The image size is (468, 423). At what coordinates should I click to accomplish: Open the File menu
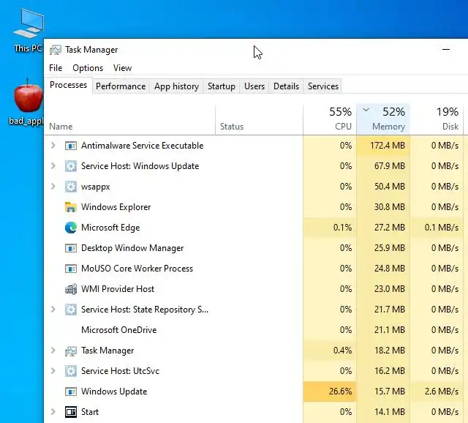(x=56, y=68)
